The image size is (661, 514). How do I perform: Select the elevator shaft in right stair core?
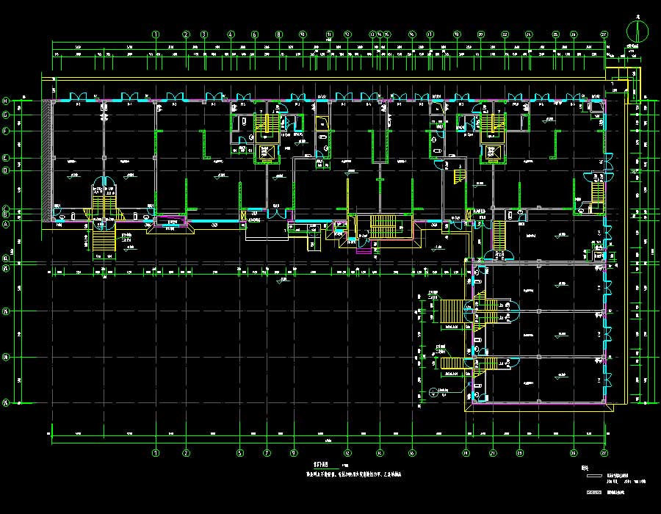(491, 153)
